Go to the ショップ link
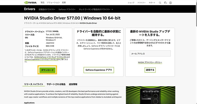 (131, 3)
